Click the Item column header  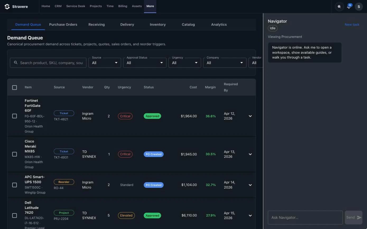[28, 87]
